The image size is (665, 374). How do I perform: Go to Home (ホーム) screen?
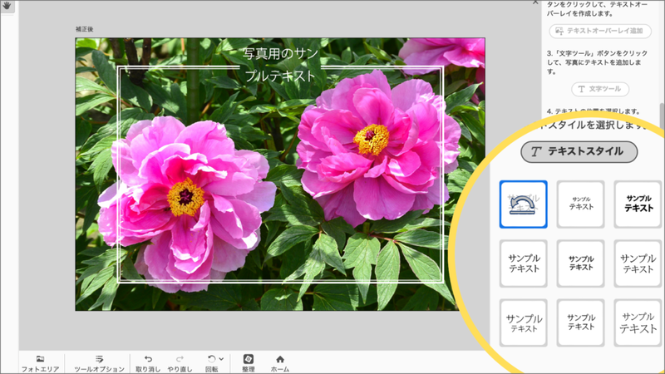[x=280, y=364]
